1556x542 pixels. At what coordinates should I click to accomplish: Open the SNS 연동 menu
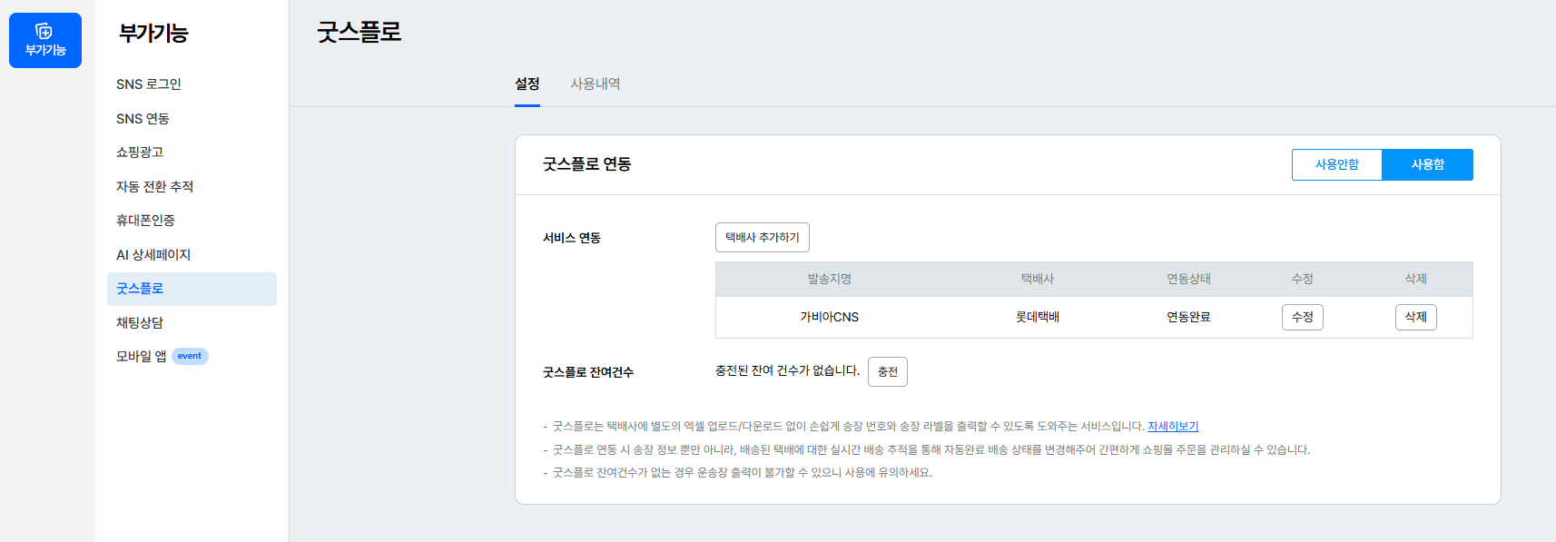click(143, 119)
